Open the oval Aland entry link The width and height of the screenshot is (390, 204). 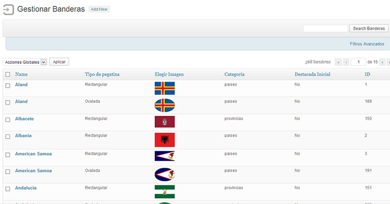coord(21,102)
